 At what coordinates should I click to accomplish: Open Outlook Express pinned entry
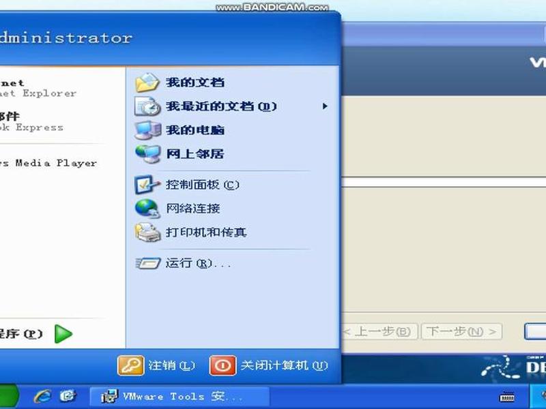click(x=32, y=122)
